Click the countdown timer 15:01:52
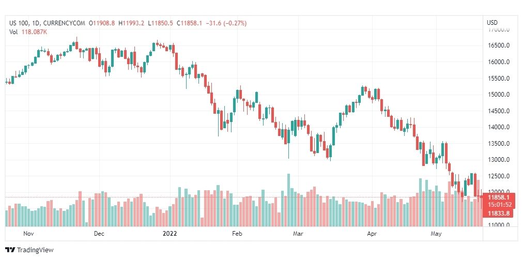Image resolution: width=523 pixels, height=259 pixels. click(x=499, y=204)
